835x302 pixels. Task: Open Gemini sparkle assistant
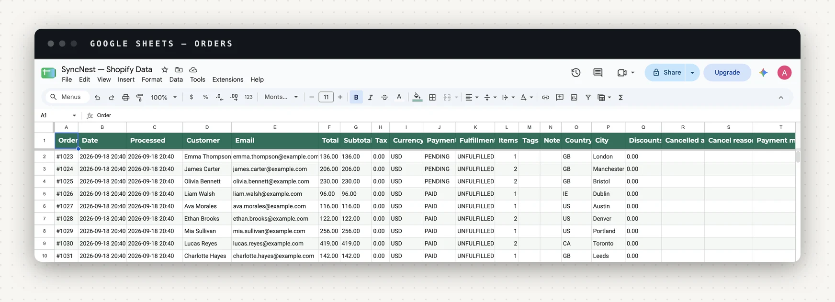click(764, 73)
